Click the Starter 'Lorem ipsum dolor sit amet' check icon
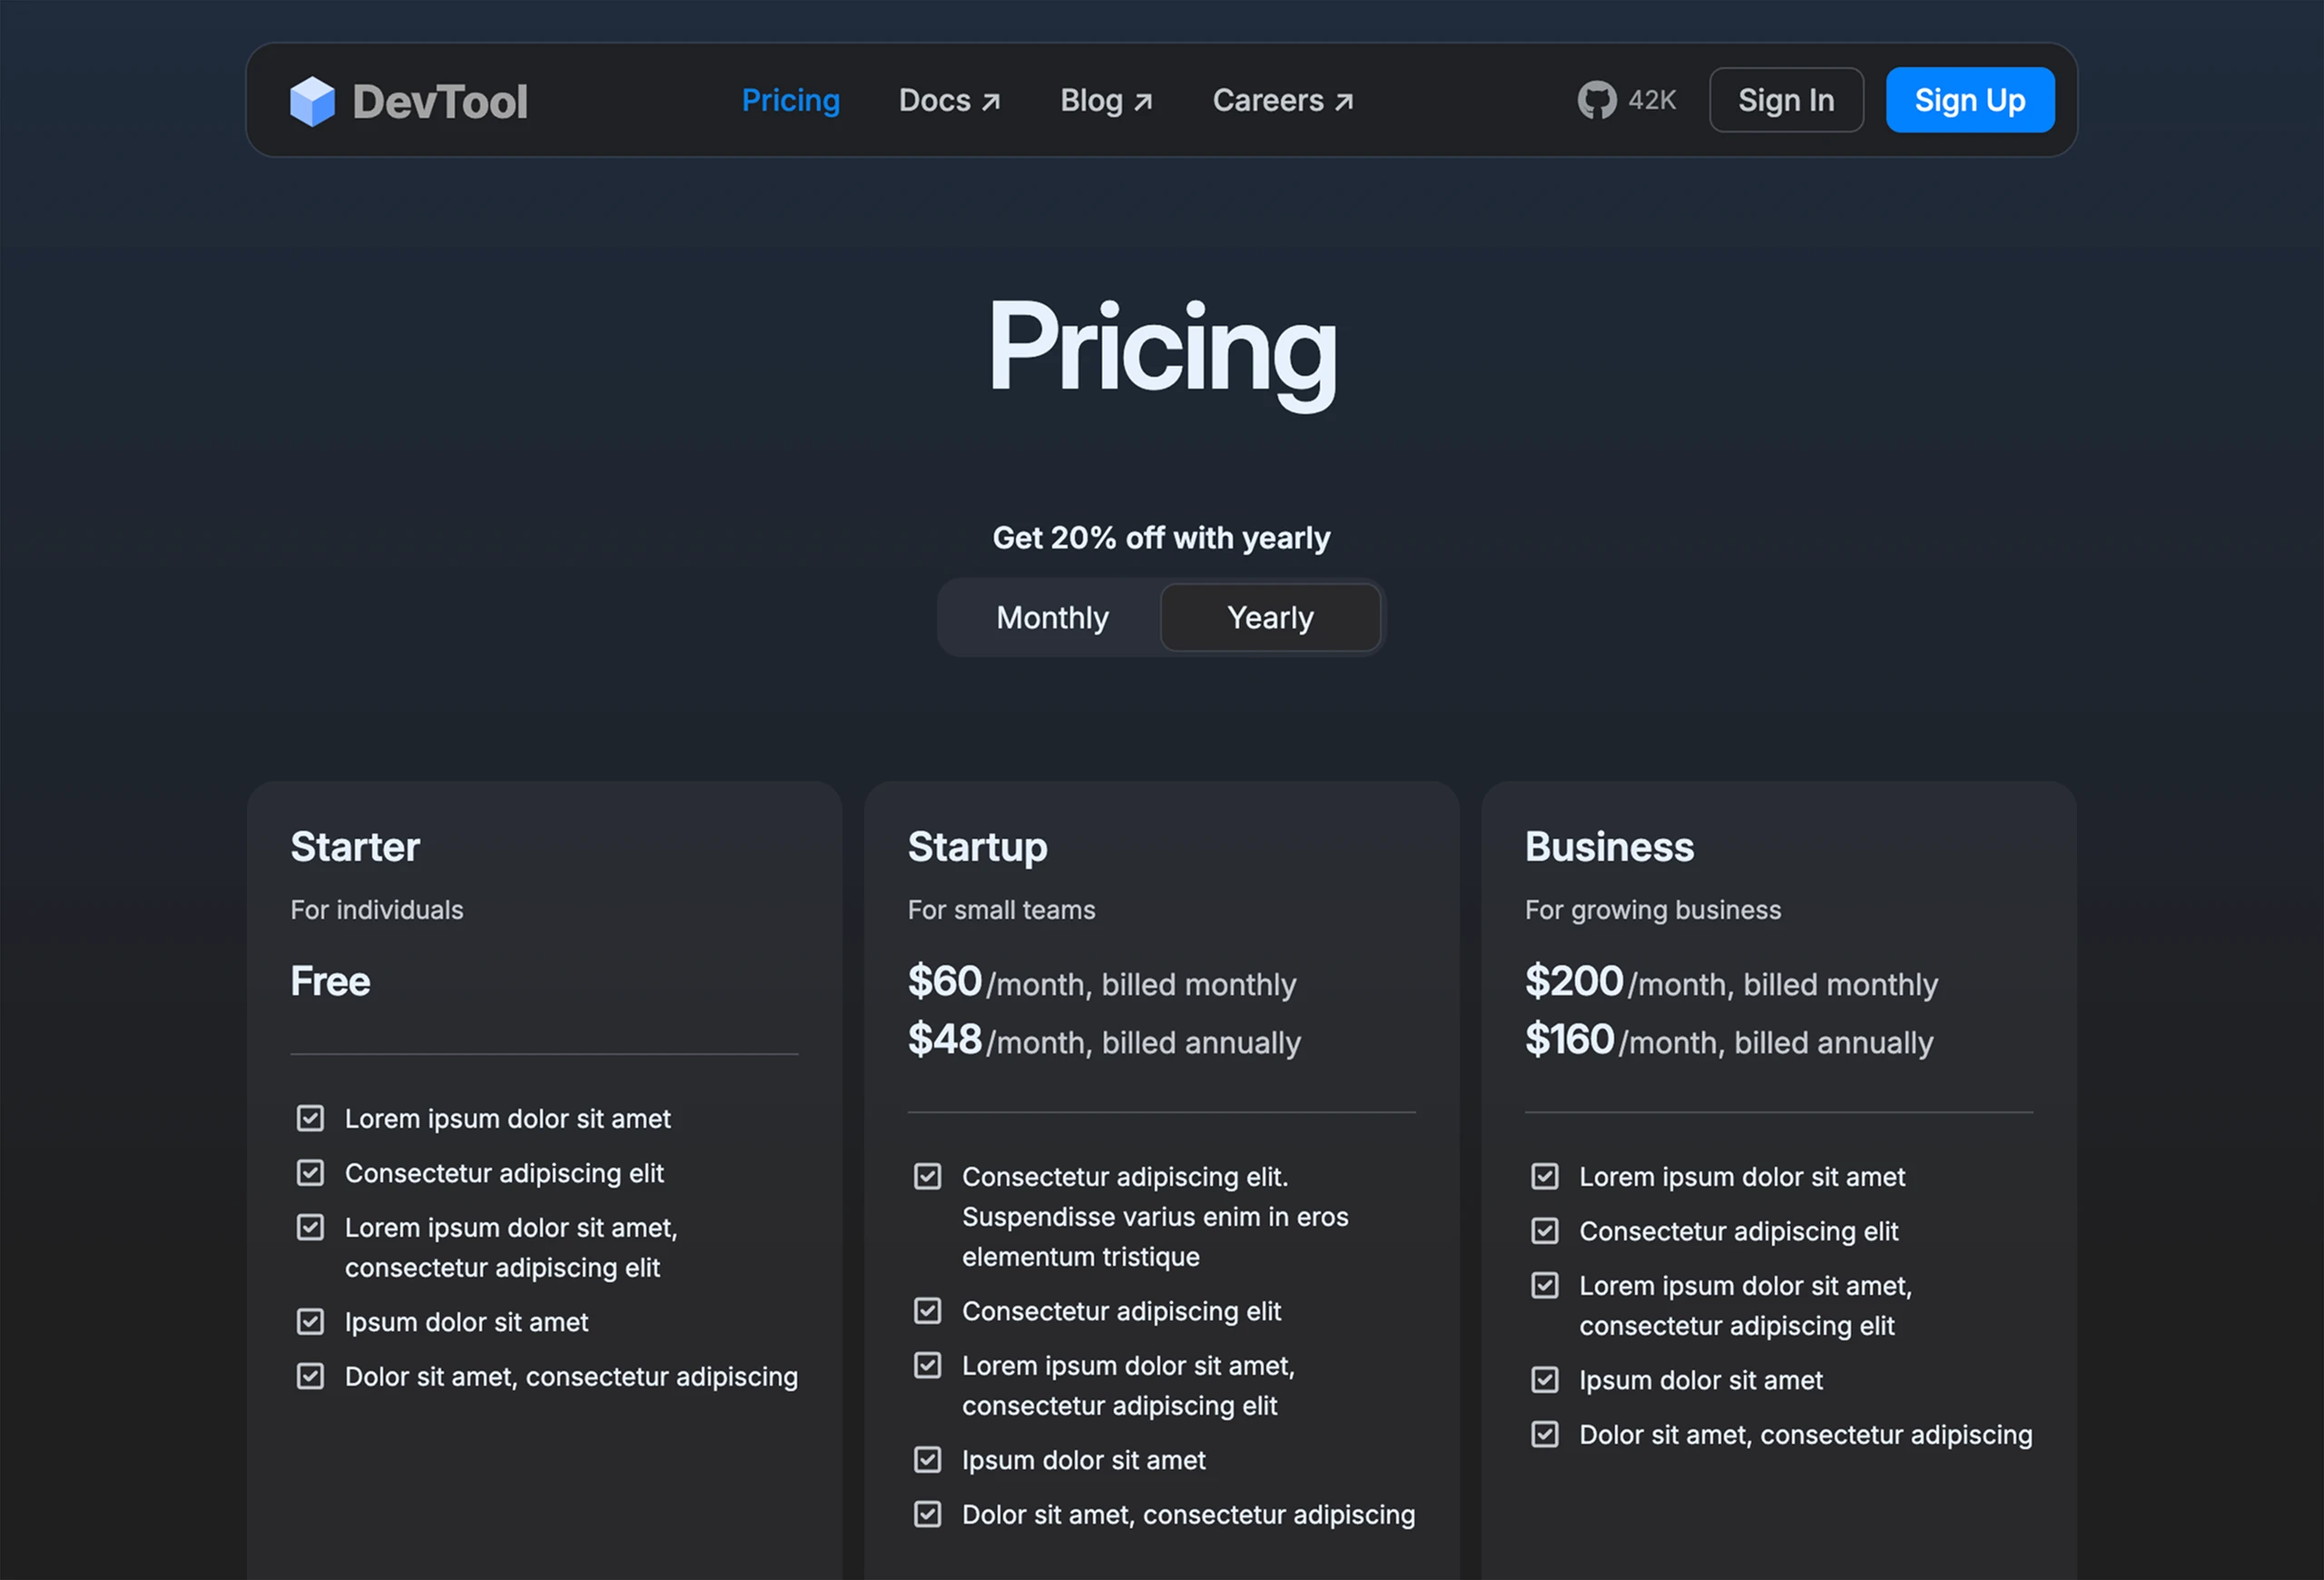Screen dimensions: 2324x1580 pyautogui.click(x=310, y=1118)
